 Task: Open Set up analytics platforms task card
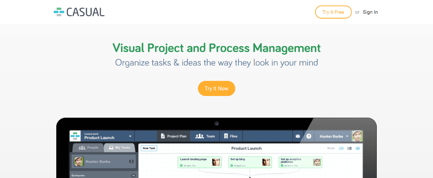pos(301,162)
